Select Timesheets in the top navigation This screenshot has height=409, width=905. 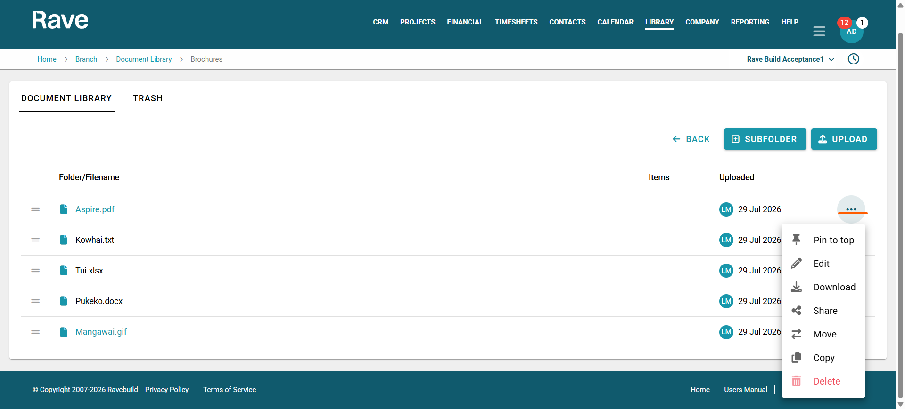(x=516, y=22)
